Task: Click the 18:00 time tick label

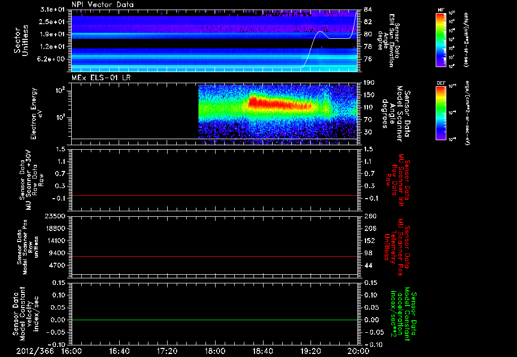Action: [215, 351]
